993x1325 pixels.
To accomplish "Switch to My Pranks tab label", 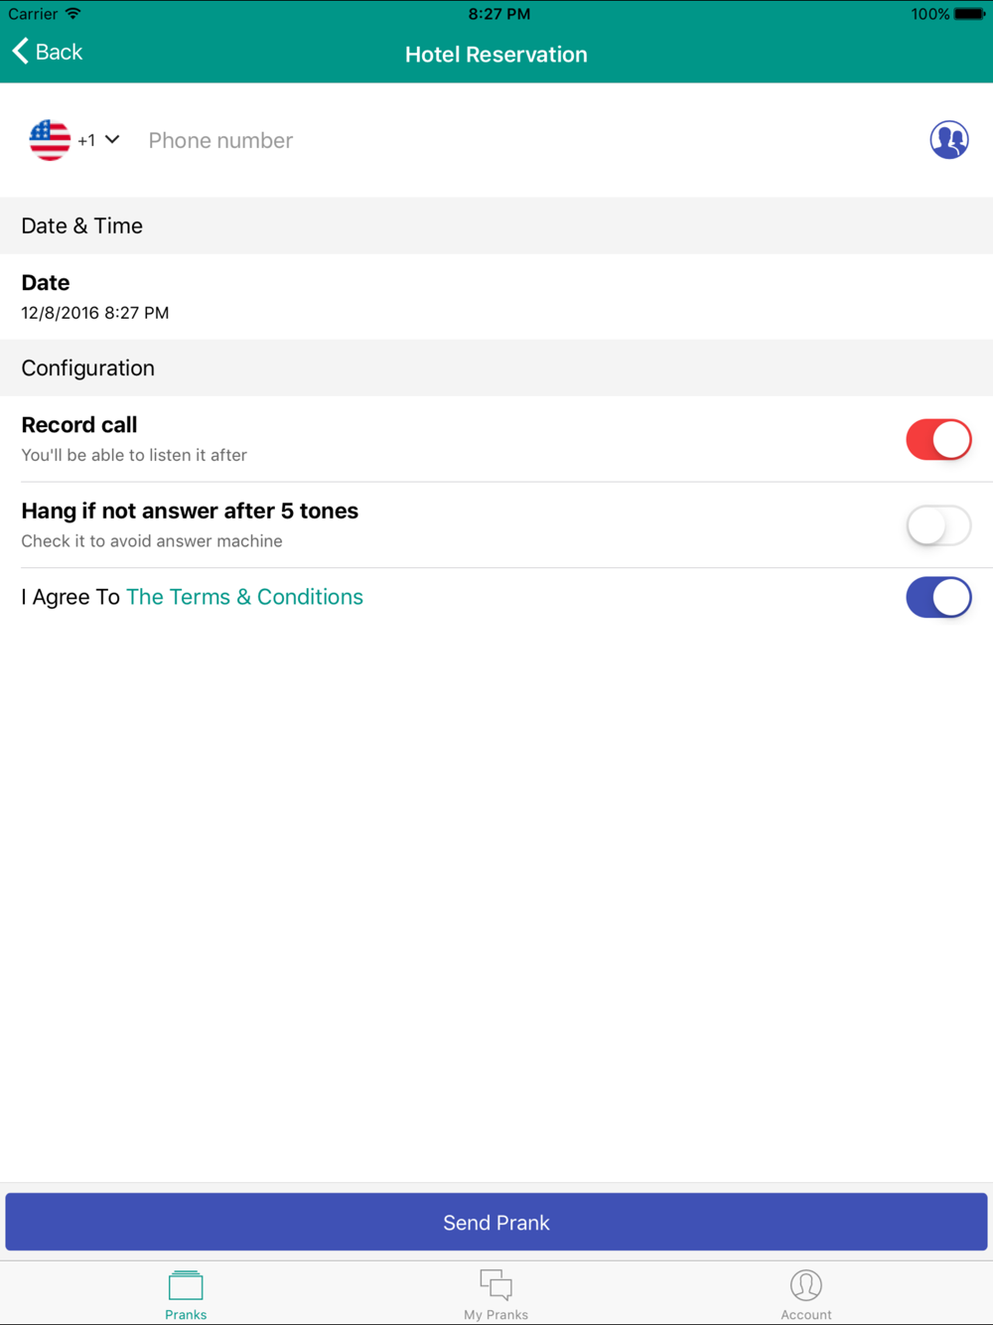I will click(x=496, y=1314).
